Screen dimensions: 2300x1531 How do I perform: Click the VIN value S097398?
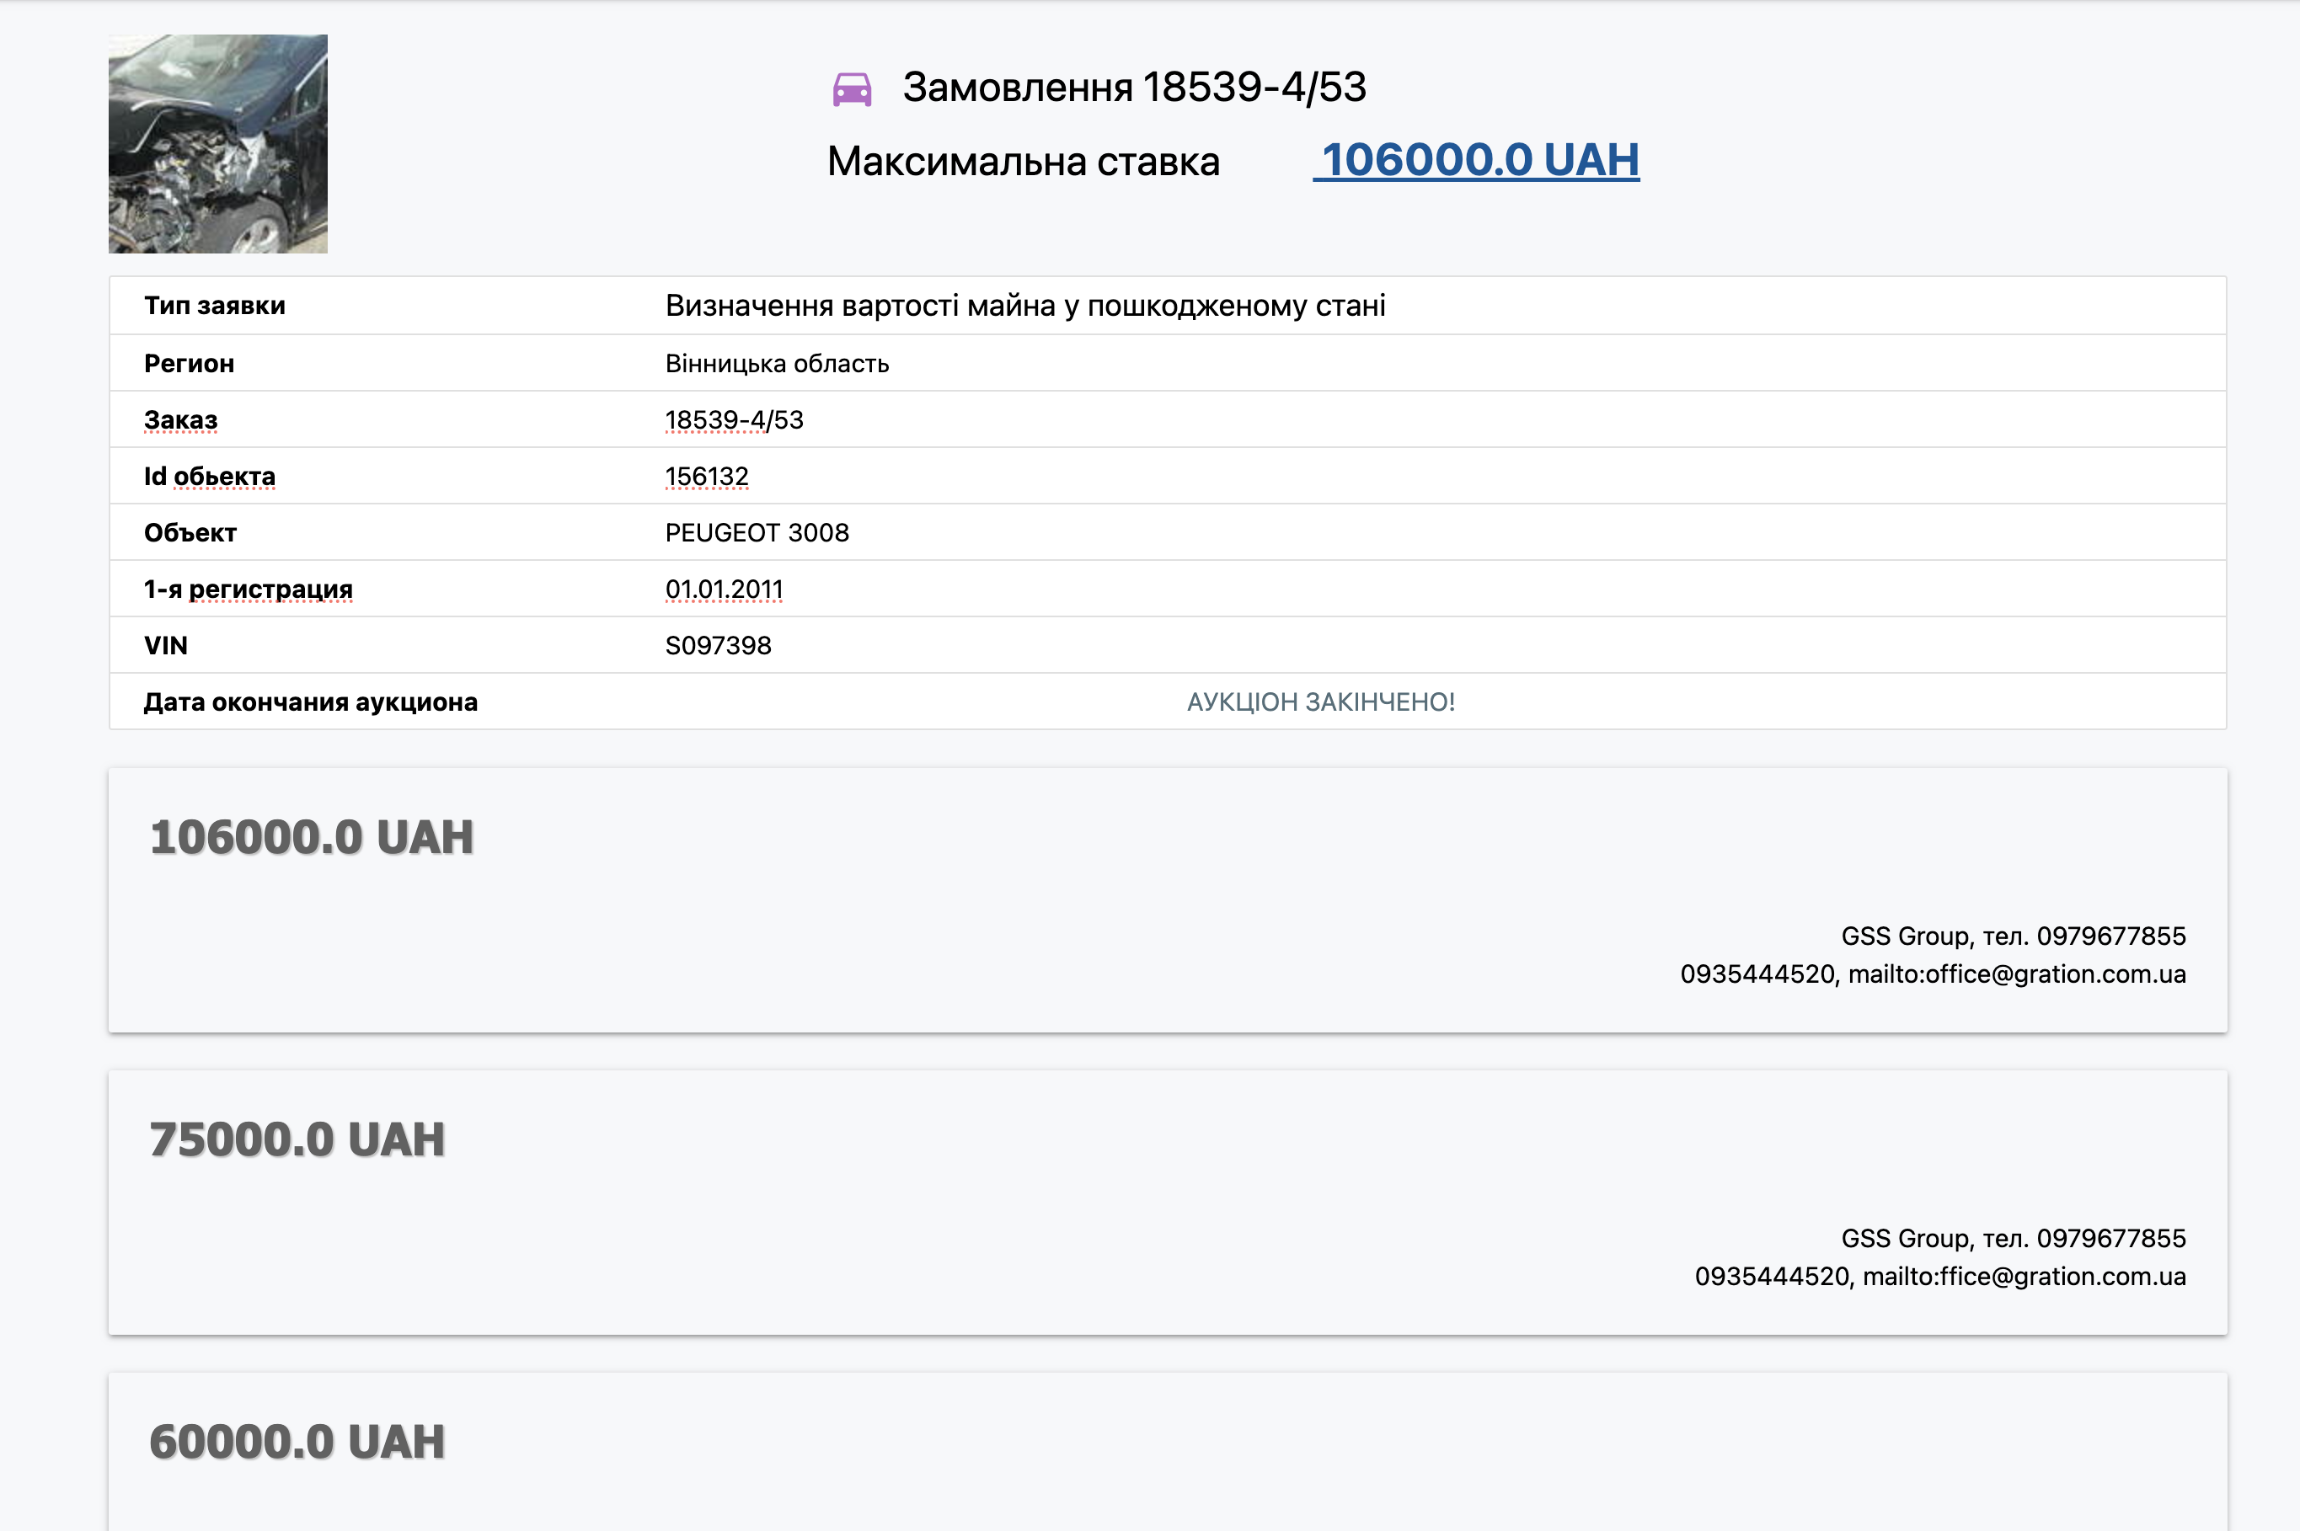718,645
